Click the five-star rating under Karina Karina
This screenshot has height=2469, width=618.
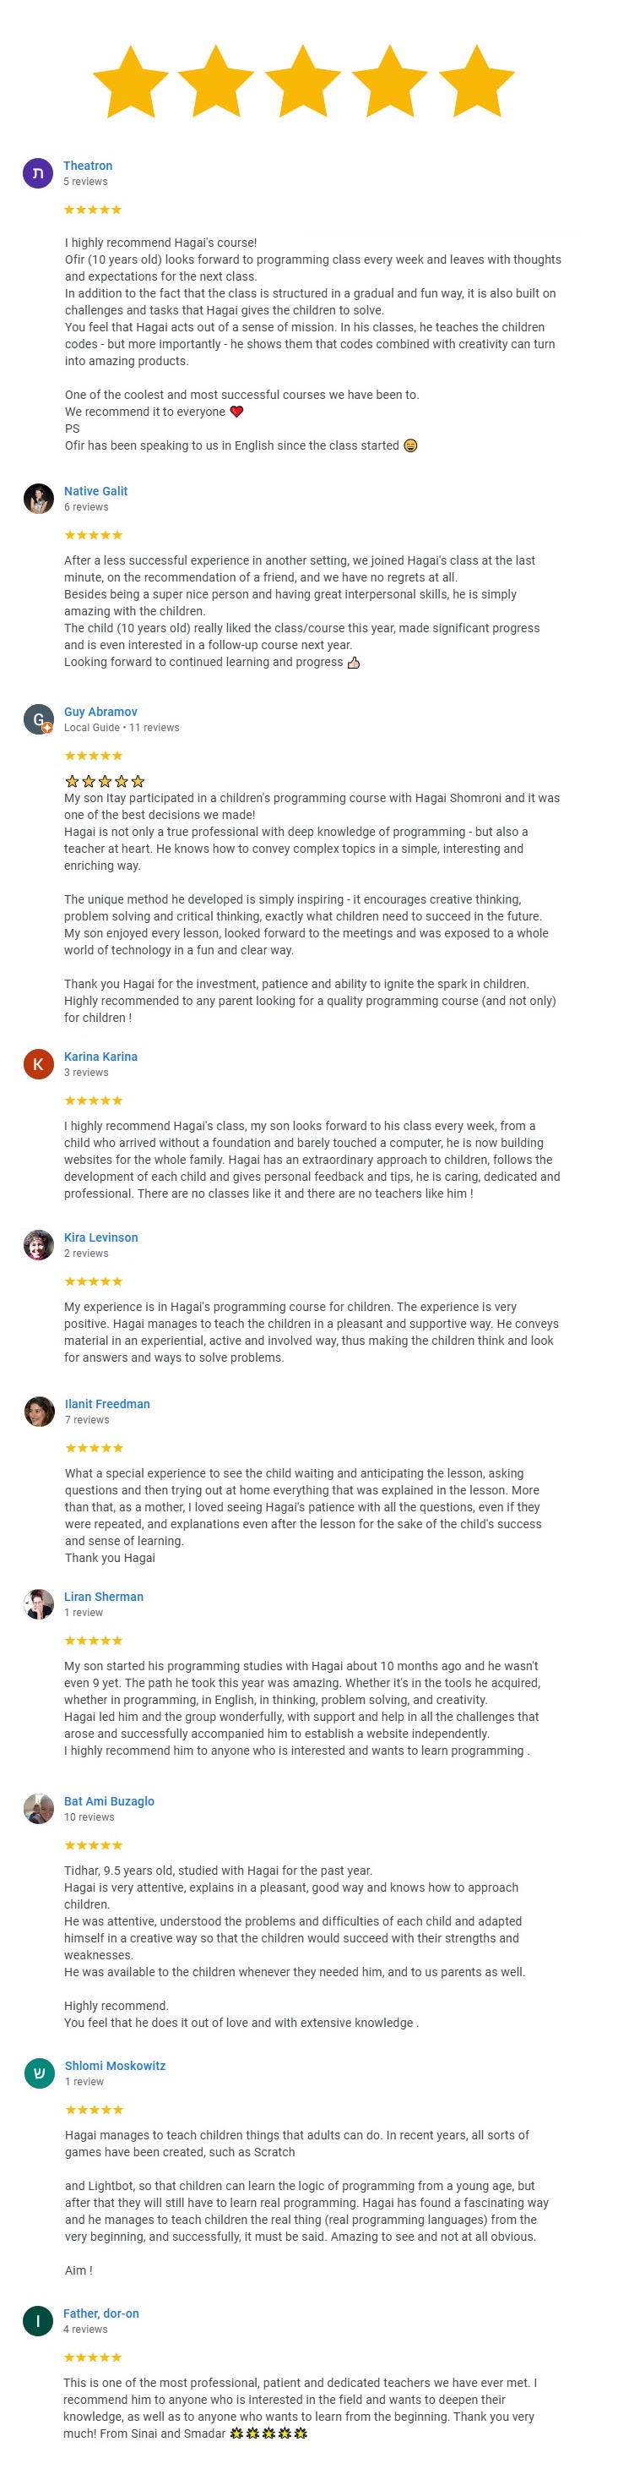[93, 1101]
